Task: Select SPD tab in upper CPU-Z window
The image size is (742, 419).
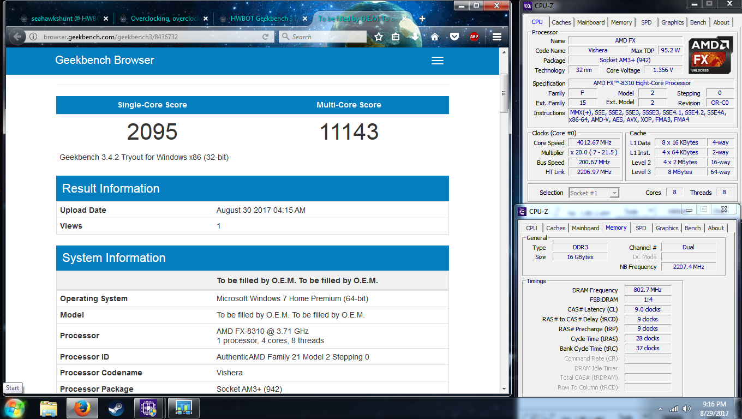Action: [646, 22]
